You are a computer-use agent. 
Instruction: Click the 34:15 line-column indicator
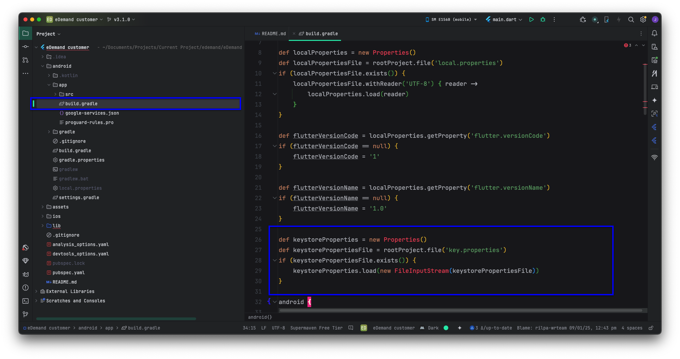249,328
